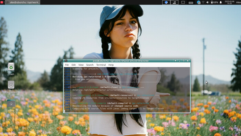
Task: Close the terminal window
Action: pos(188,61)
